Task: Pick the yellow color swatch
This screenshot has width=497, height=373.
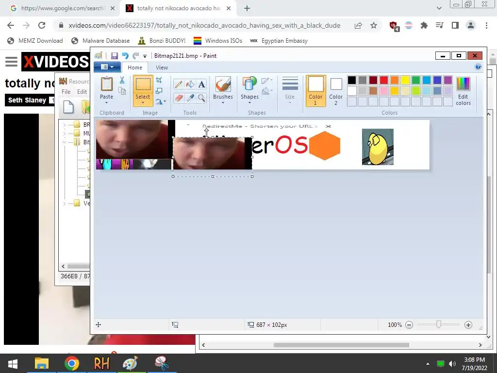Action: [405, 80]
